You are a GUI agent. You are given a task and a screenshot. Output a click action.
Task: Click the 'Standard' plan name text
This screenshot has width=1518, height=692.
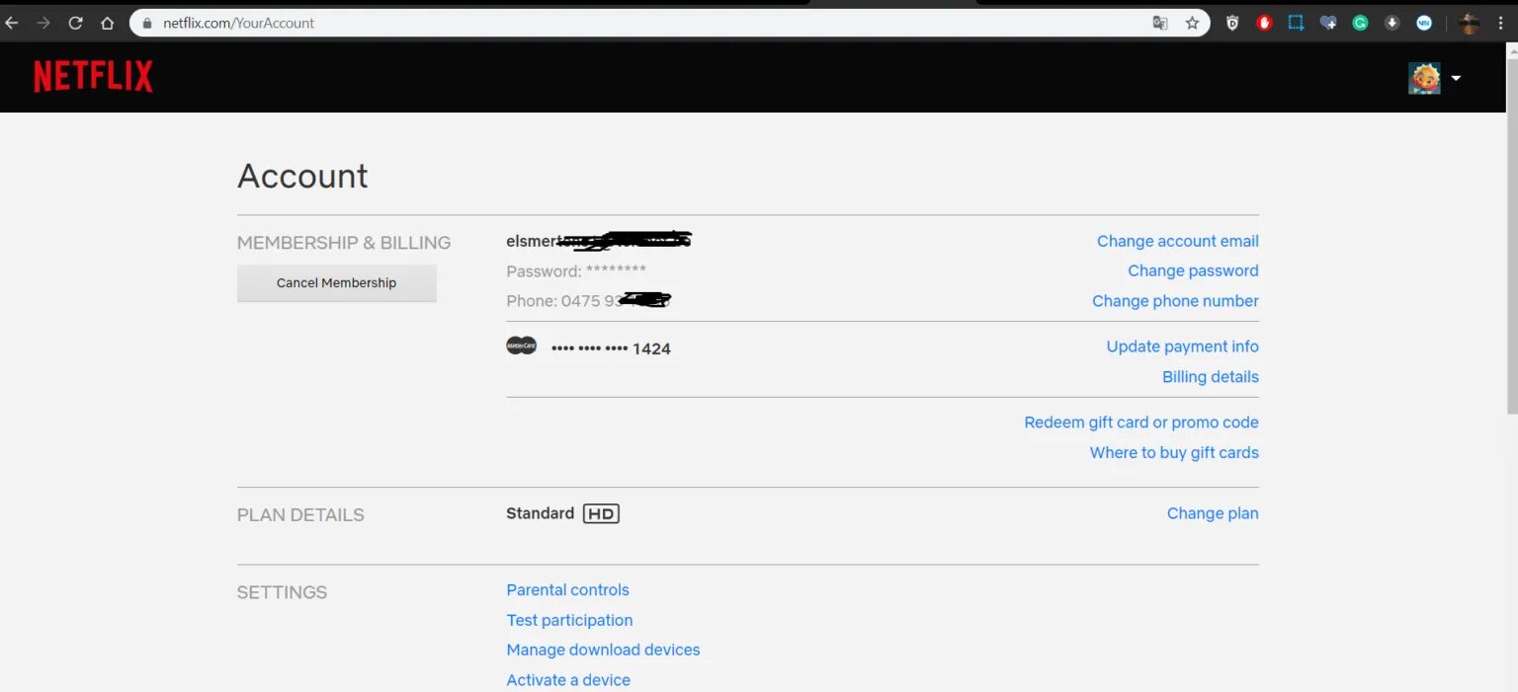(x=540, y=513)
